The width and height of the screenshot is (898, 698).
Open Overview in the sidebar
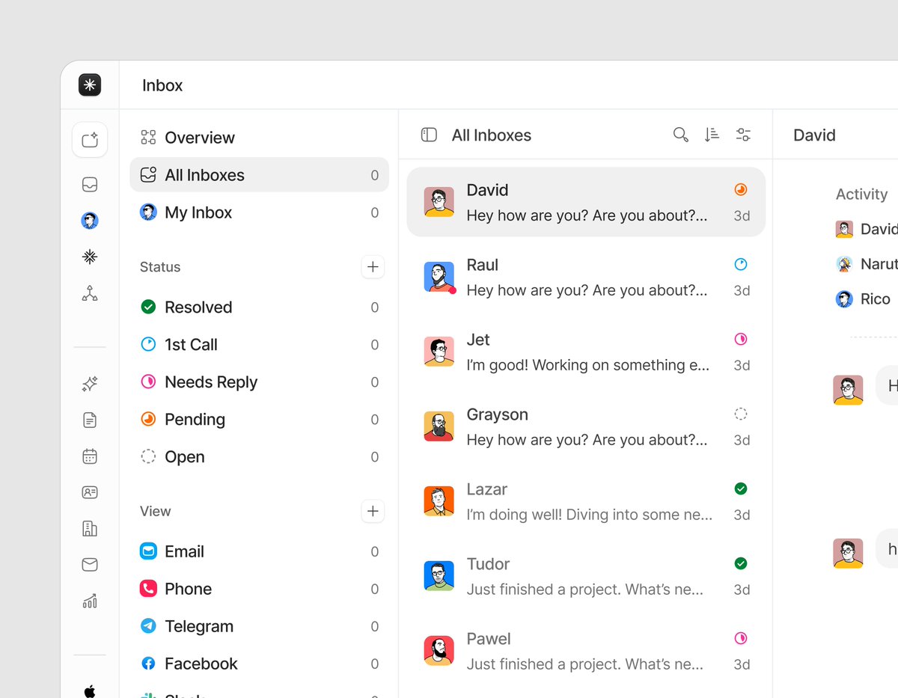pos(259,138)
